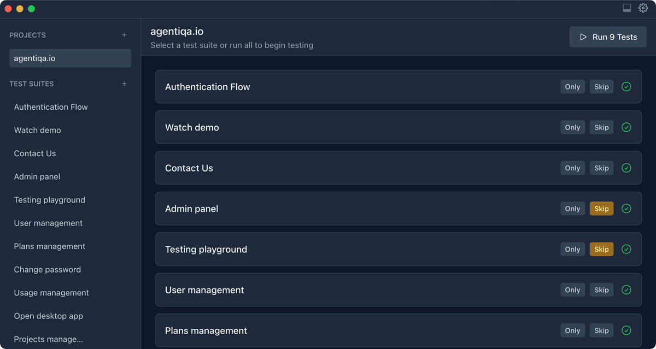Open Change password suite in sidebar
656x349 pixels.
[48, 269]
